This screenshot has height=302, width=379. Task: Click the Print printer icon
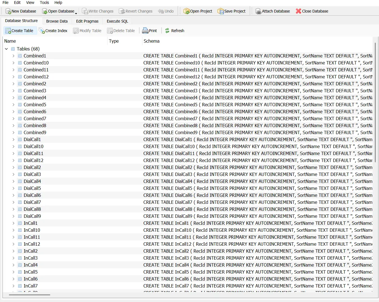tap(145, 31)
